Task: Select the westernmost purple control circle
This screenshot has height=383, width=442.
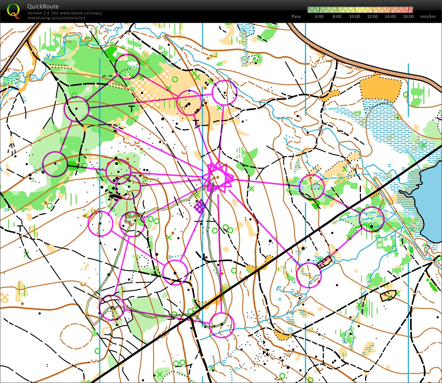Action: [x=55, y=164]
